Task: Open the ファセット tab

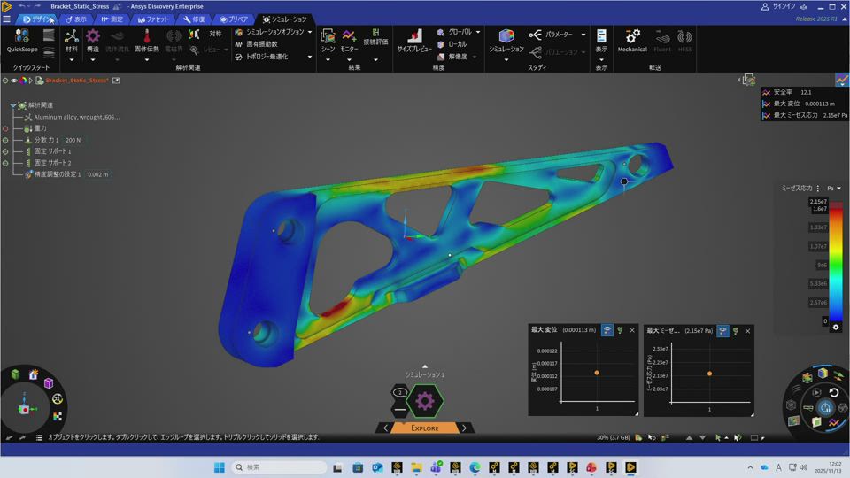Action: point(152,19)
